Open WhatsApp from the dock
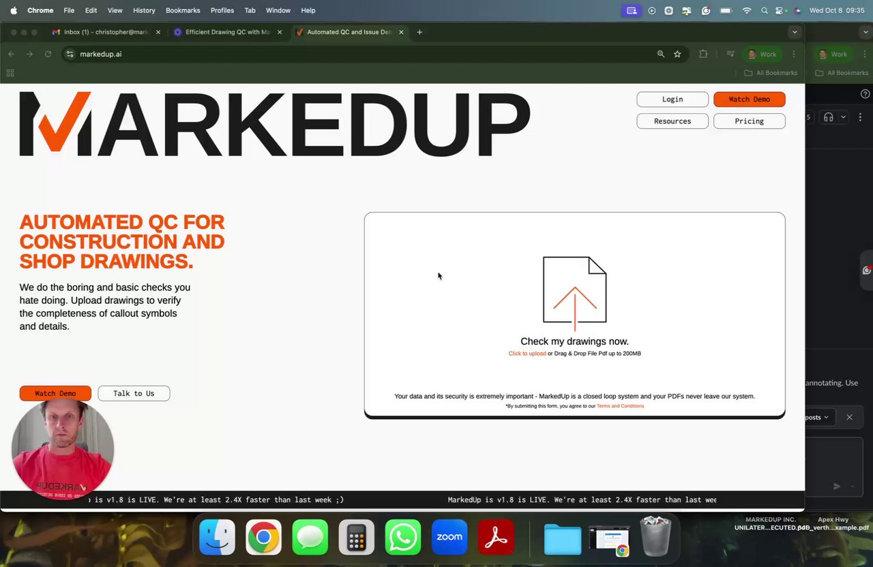Viewport: 873px width, 567px height. [402, 537]
